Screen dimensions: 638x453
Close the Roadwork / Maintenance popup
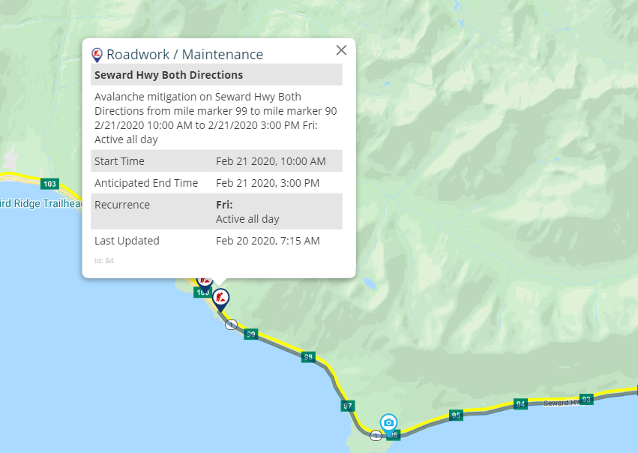click(341, 50)
